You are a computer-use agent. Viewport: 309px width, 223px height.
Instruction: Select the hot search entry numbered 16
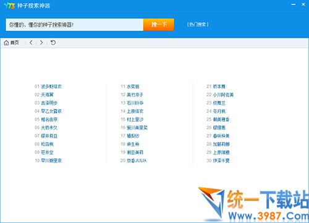(x=134, y=128)
